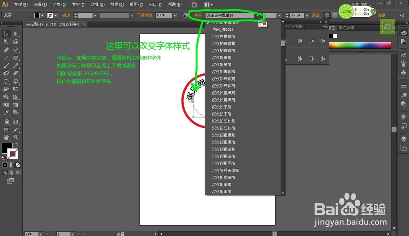Open the fill color dropdown
The image size is (409, 236).
(x=42, y=16)
